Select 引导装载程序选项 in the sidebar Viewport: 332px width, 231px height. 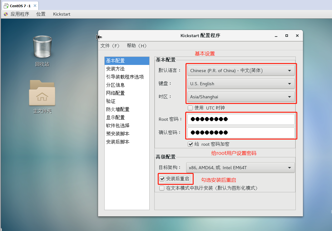pos(127,77)
